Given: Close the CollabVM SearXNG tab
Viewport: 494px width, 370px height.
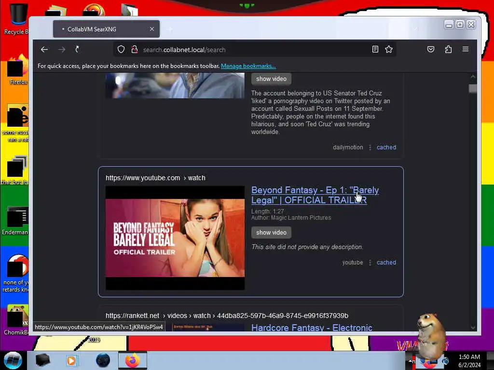Looking at the screenshot, I should coord(152,29).
